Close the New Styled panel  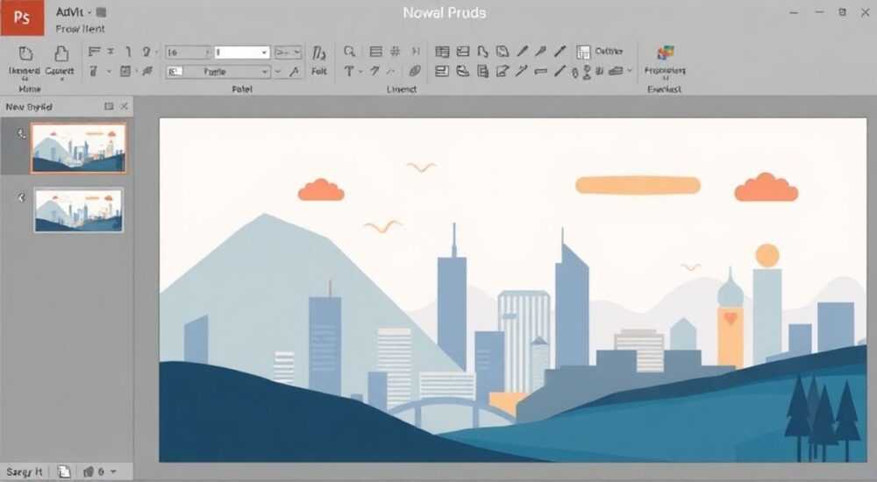coord(125,106)
